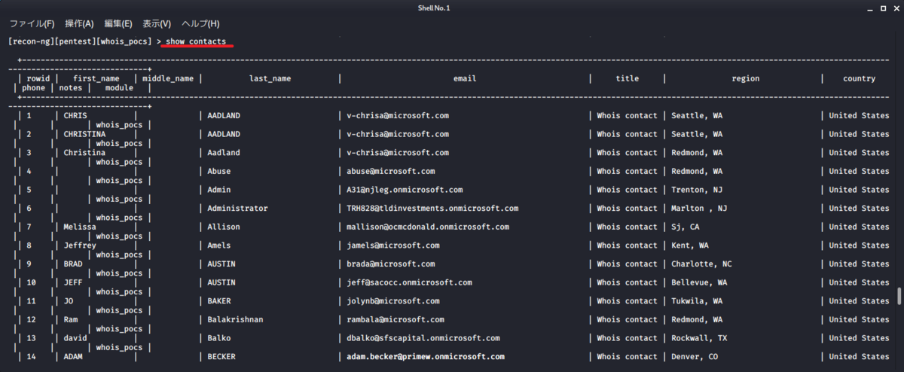
Task: Click email brada@microsoft.com
Action: pos(391,264)
